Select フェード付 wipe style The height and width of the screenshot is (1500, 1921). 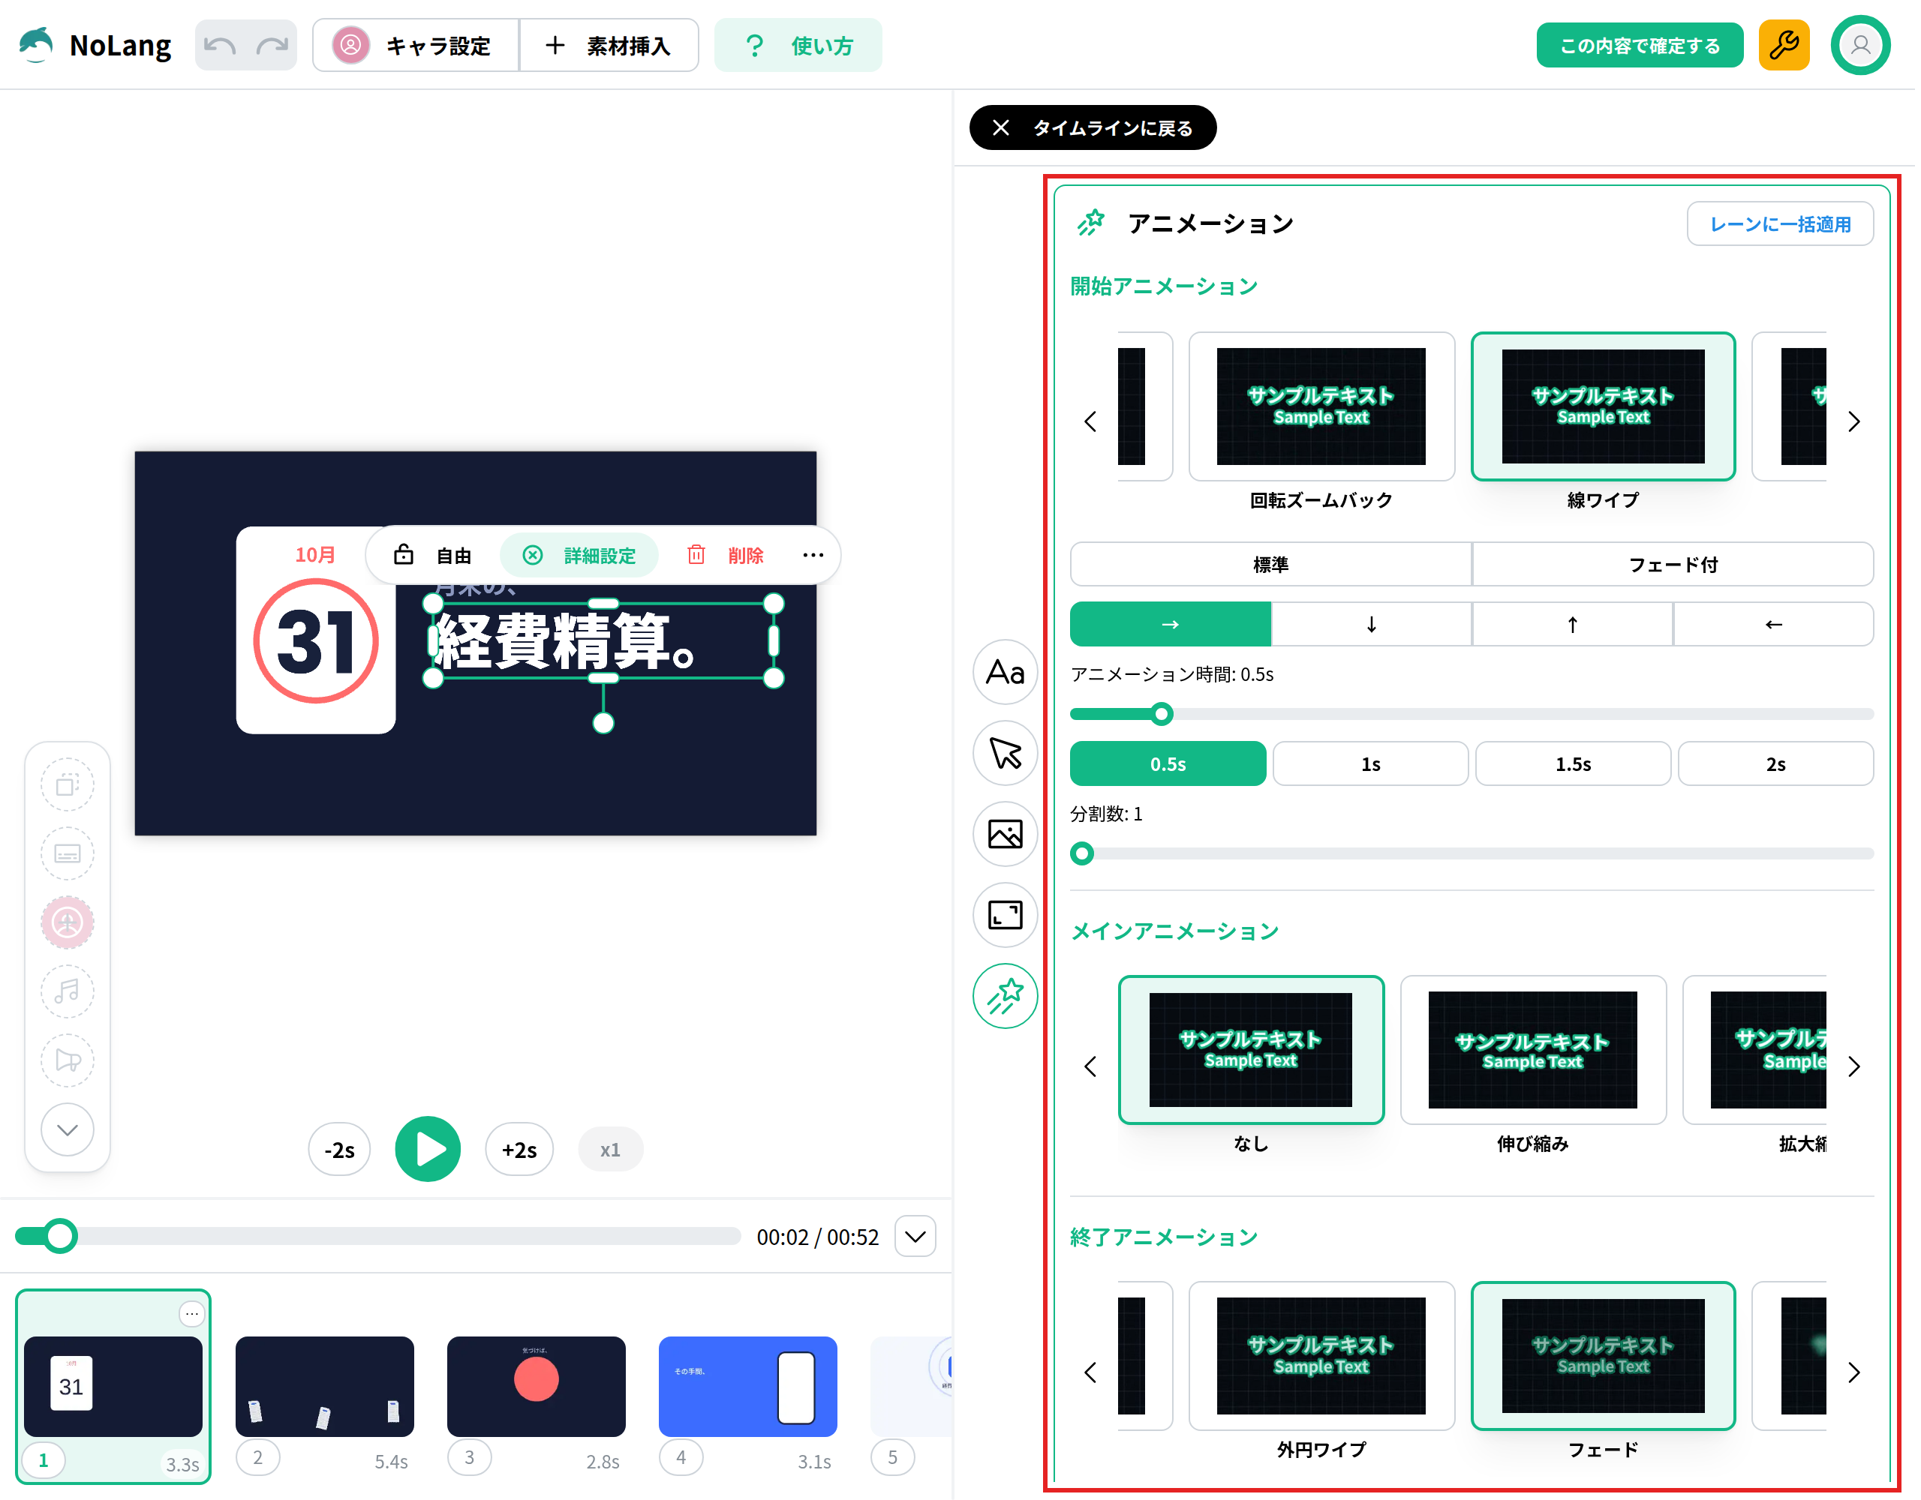(1677, 565)
